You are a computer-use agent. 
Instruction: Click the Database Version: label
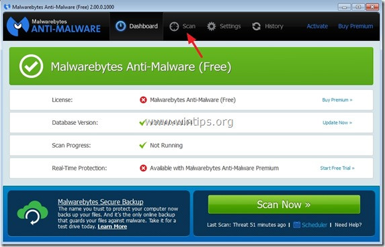[75, 122]
